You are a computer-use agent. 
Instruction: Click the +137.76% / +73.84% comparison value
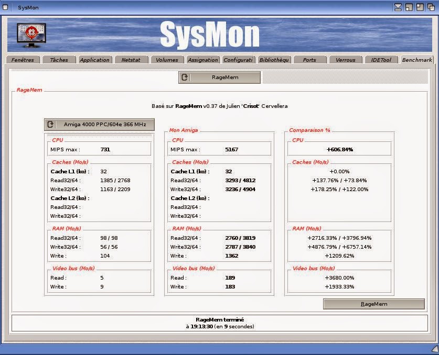pyautogui.click(x=340, y=180)
